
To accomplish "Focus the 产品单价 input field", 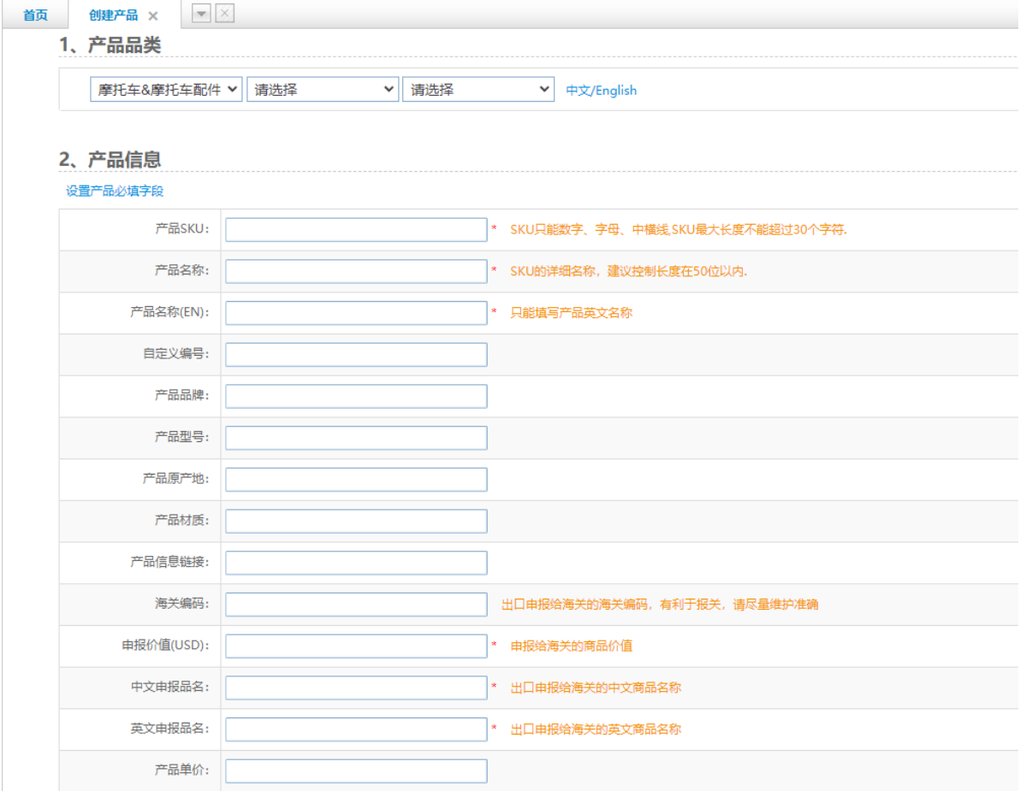I will point(356,771).
